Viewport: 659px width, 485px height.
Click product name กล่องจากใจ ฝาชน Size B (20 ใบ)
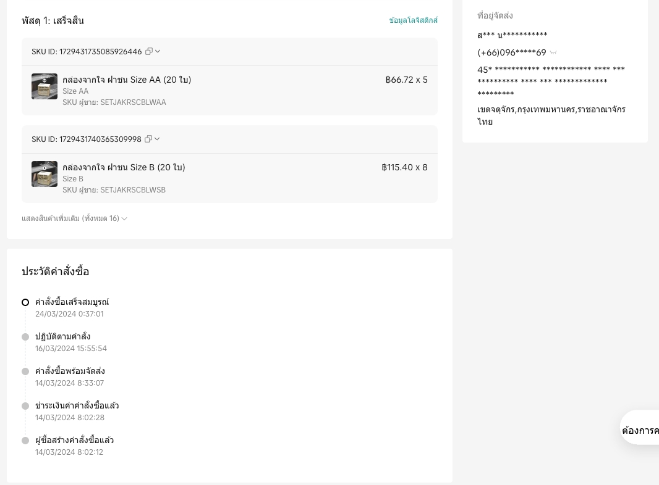click(x=124, y=167)
